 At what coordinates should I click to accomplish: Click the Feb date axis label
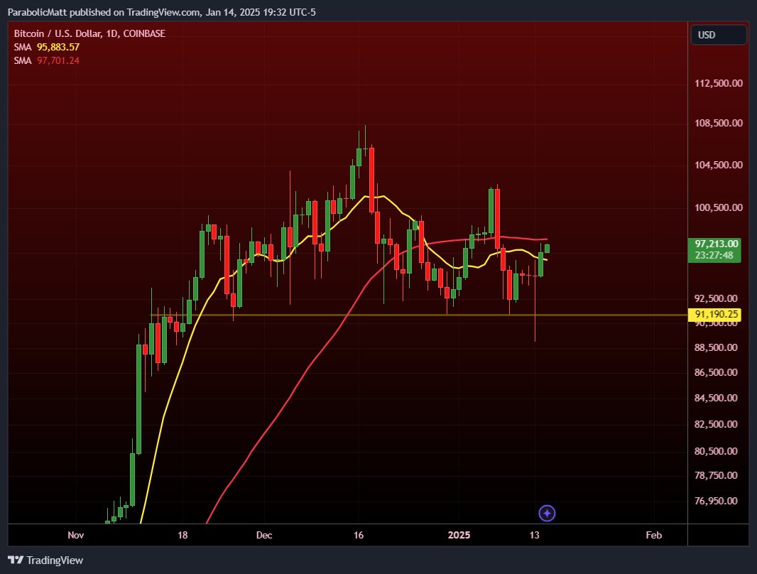click(654, 535)
